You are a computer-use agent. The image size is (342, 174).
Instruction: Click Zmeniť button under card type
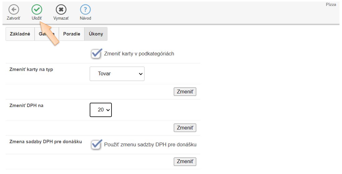click(185, 92)
